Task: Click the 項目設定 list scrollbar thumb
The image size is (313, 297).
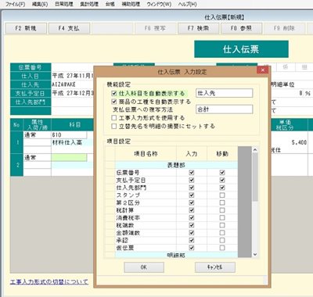Action: [x=255, y=177]
